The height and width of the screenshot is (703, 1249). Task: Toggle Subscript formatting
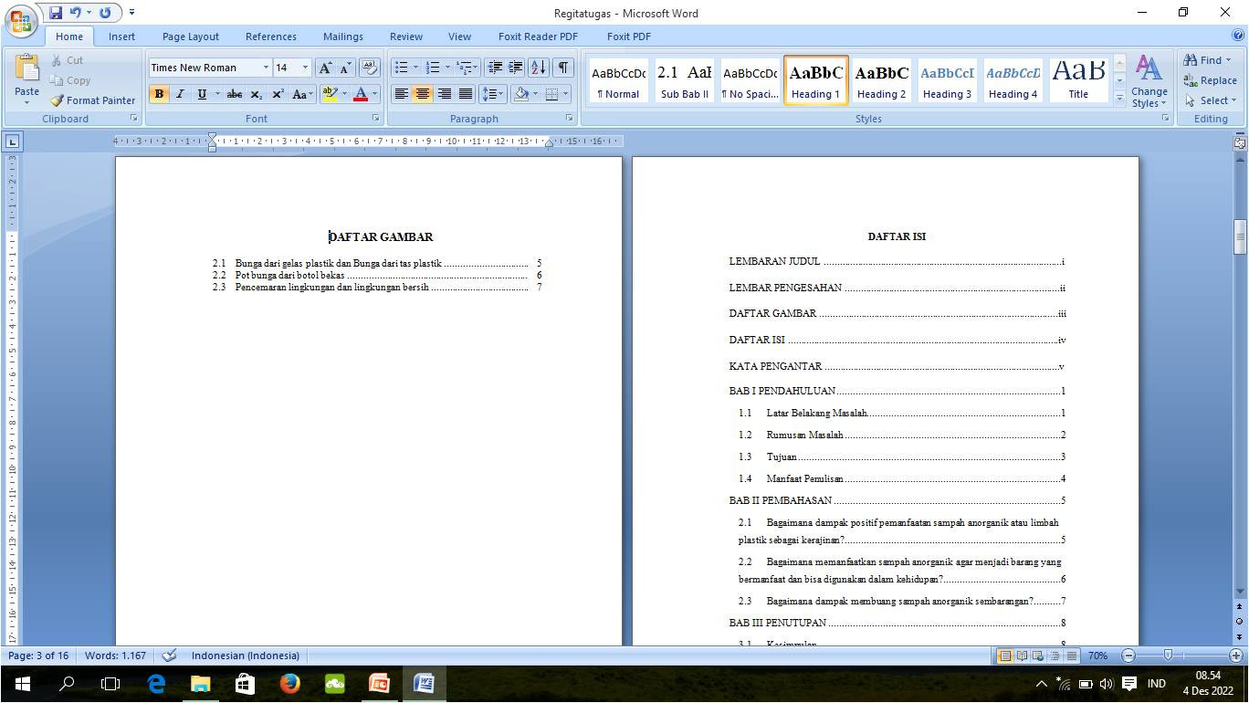pyautogui.click(x=257, y=94)
